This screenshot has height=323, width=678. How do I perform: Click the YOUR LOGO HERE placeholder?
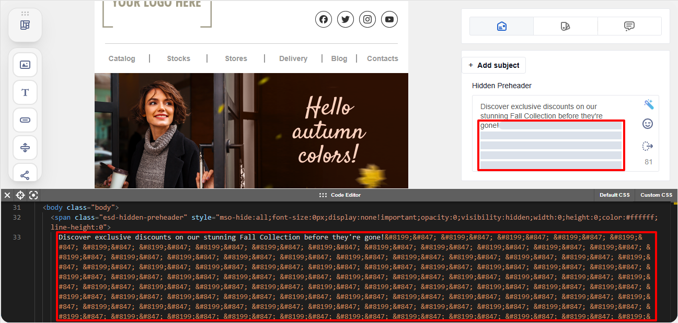(157, 13)
